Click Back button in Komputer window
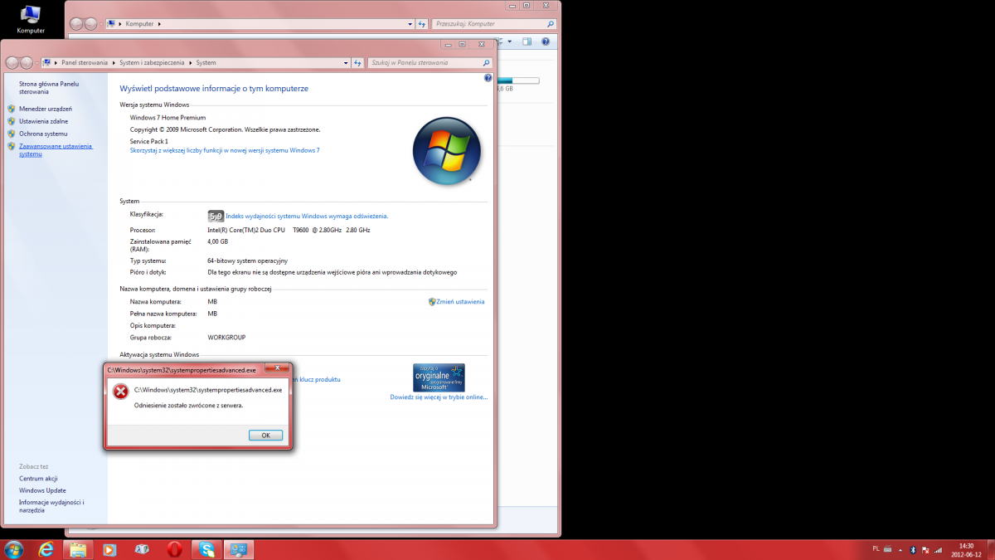 (x=75, y=24)
